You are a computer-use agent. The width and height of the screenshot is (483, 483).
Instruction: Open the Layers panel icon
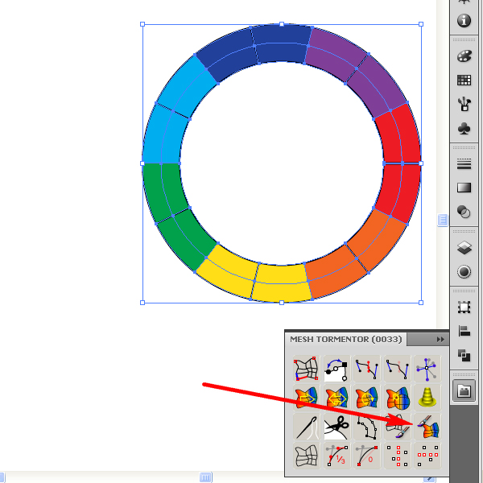click(x=464, y=248)
